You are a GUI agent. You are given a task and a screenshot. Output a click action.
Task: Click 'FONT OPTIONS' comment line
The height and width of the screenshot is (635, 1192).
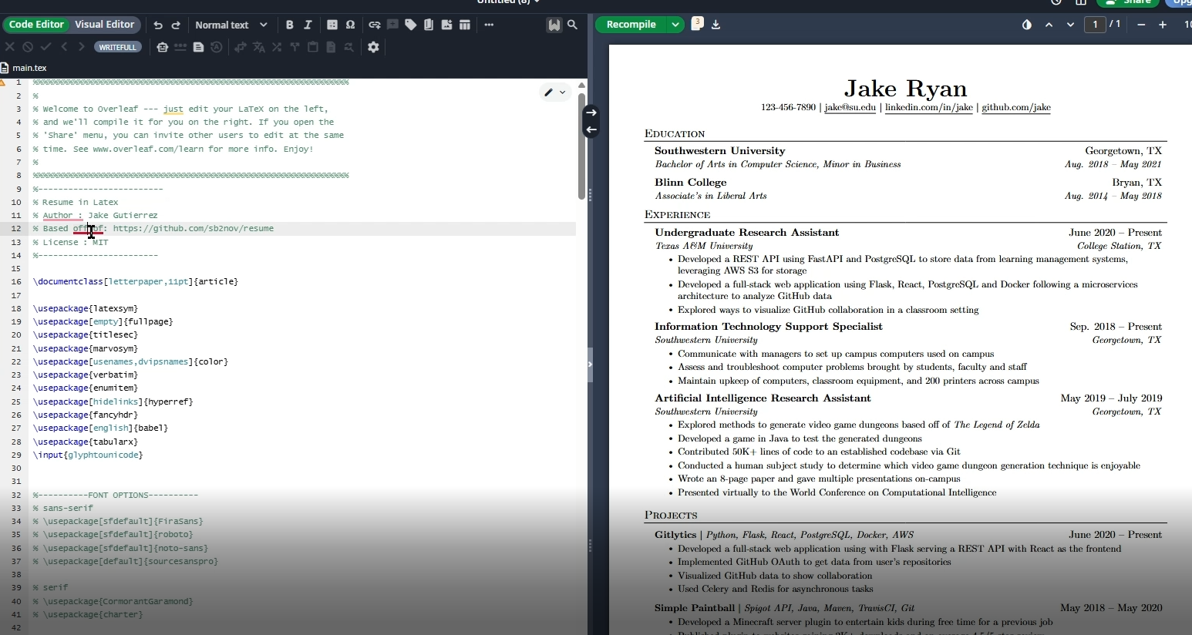tap(116, 495)
